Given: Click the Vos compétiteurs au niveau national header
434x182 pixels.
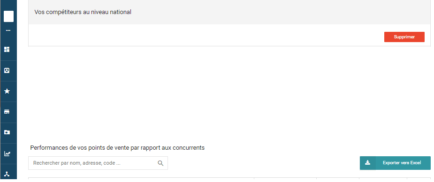Looking at the screenshot, I should click(83, 12).
